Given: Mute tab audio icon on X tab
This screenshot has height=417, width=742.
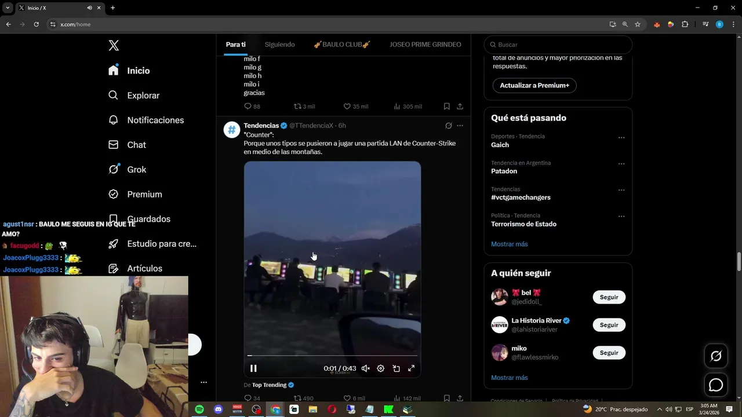Looking at the screenshot, I should 89,8.
